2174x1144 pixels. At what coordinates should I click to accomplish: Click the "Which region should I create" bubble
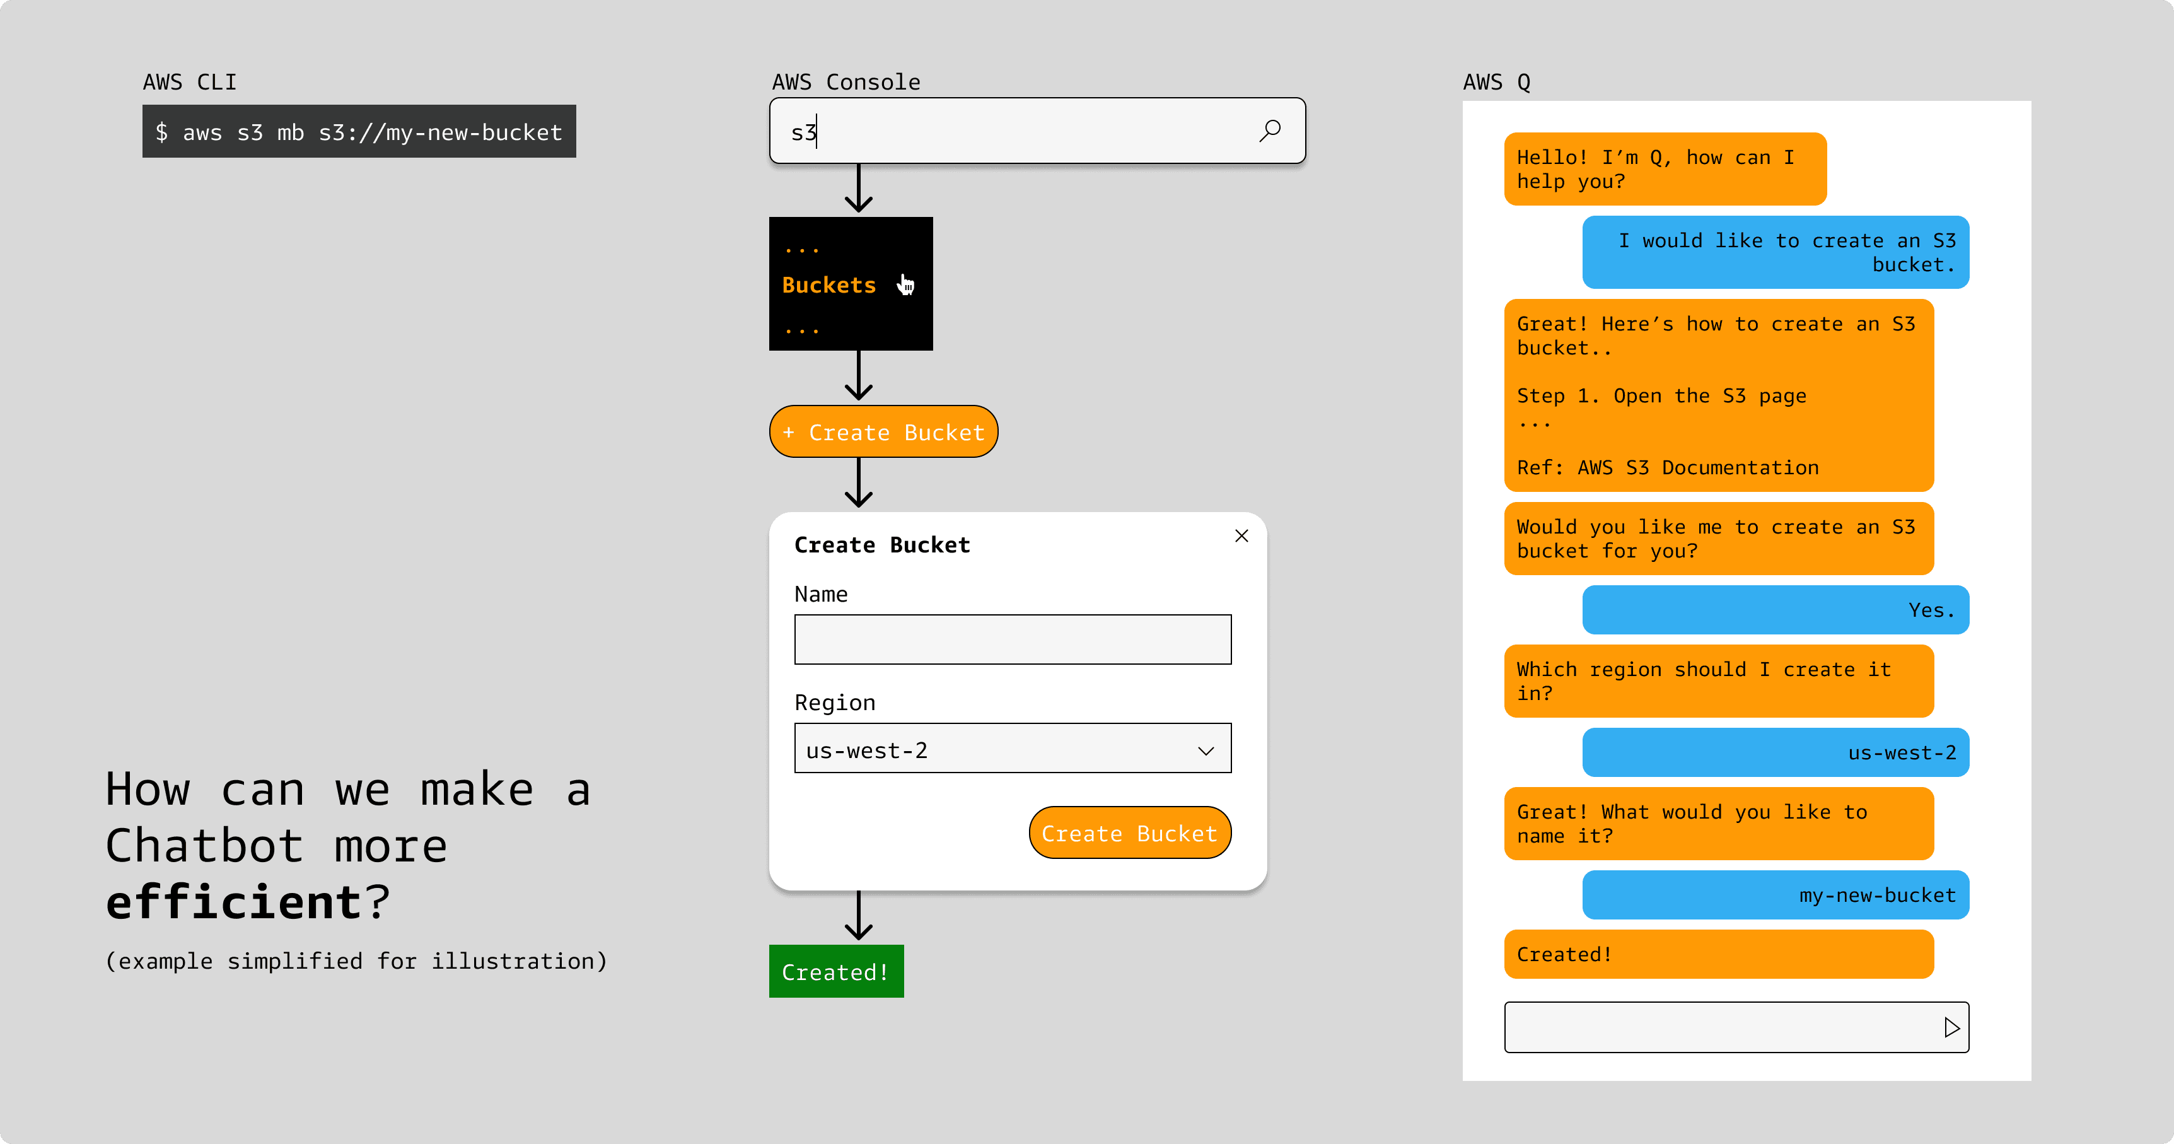[1719, 681]
